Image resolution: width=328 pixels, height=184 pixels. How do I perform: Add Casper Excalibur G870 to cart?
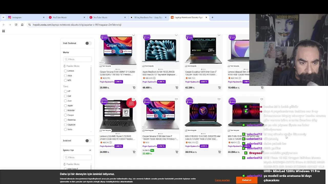point(219,87)
